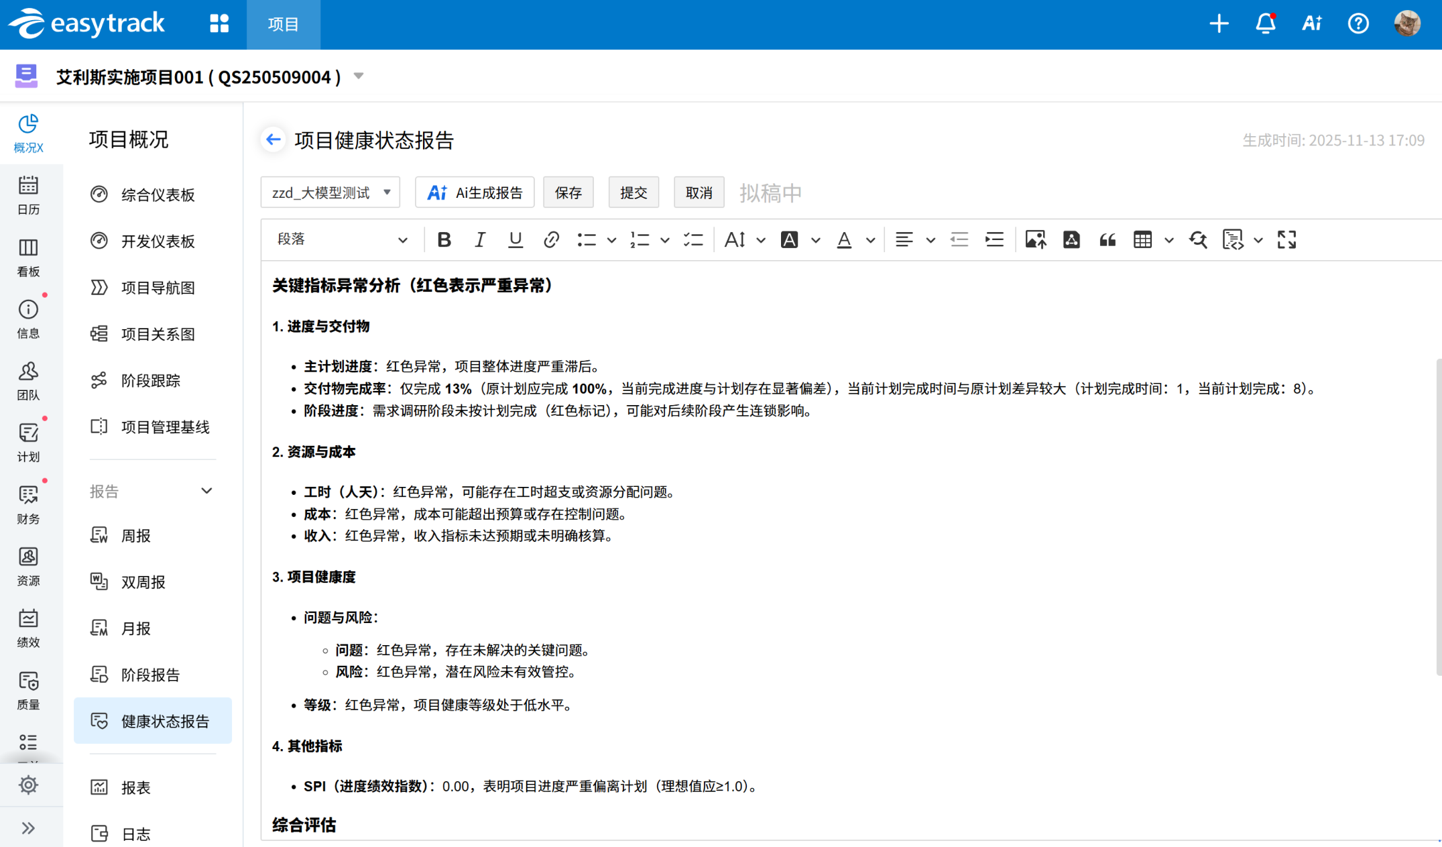Image resolution: width=1442 pixels, height=847 pixels.
Task: Switch to the 项目 top tab
Action: 283,24
